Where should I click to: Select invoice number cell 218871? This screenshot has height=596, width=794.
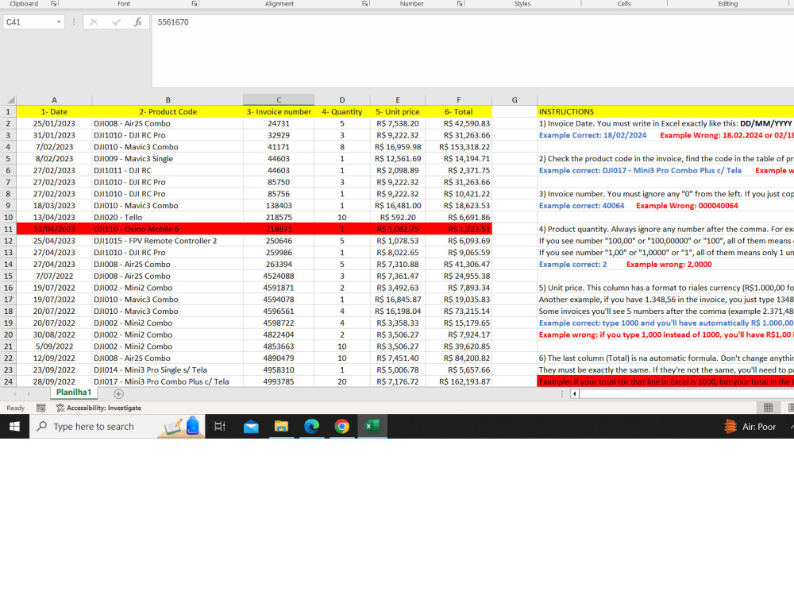279,229
